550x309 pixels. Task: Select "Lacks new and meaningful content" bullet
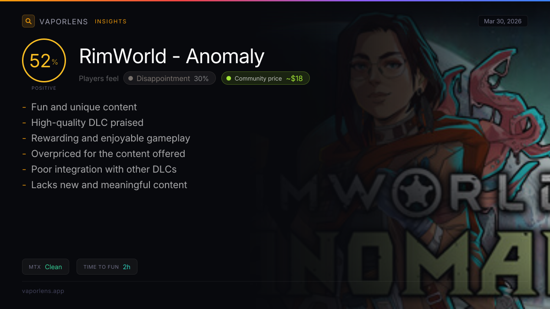point(109,185)
